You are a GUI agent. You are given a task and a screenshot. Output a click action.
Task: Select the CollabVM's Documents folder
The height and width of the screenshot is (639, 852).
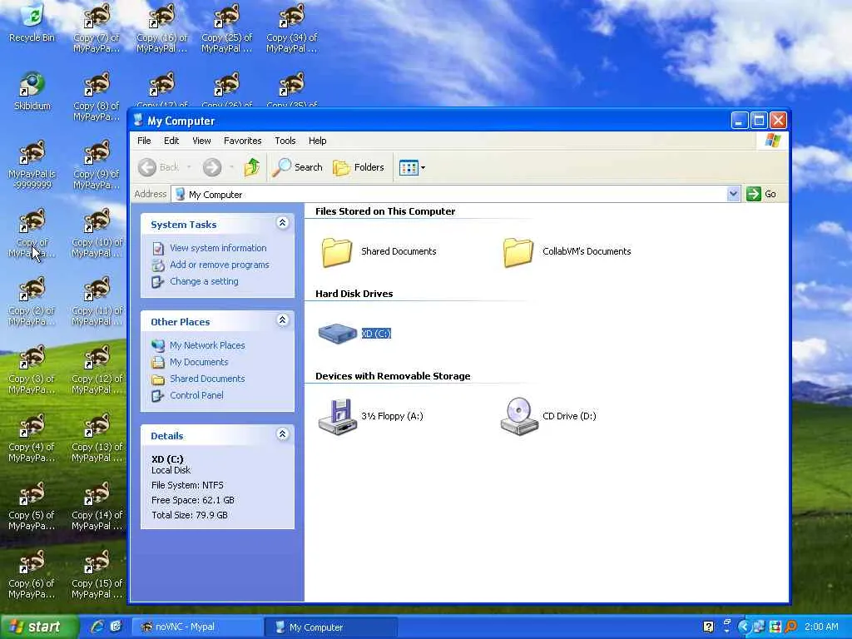pyautogui.click(x=567, y=251)
